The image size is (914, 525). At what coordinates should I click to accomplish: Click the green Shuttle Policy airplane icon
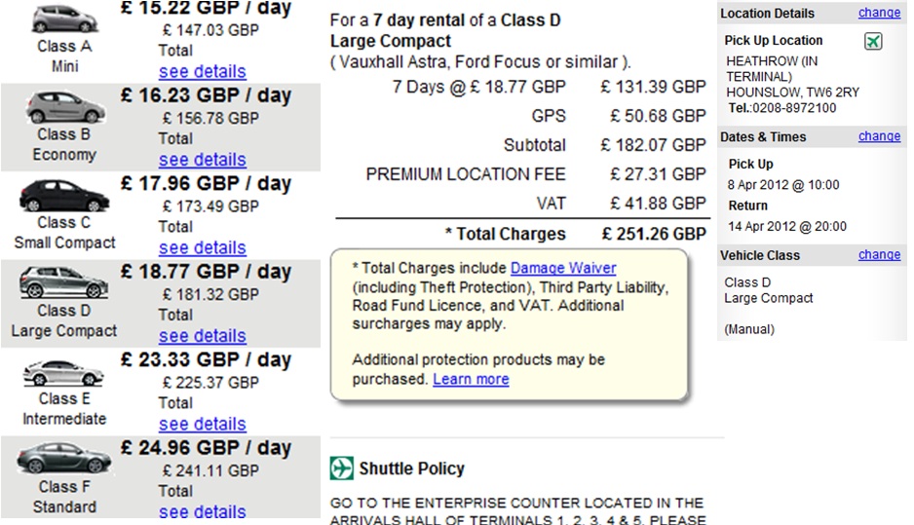(x=342, y=469)
